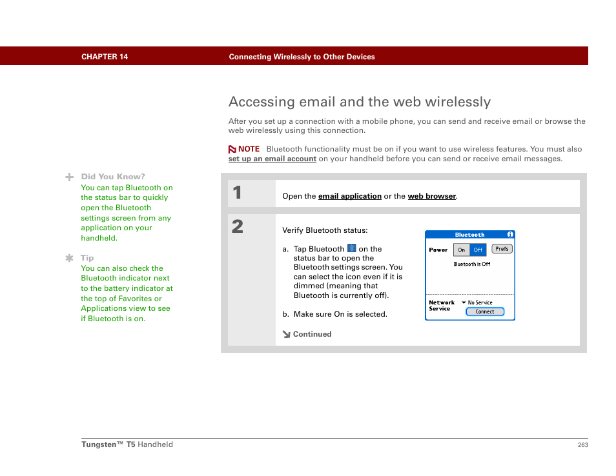The width and height of the screenshot is (616, 476).
Task: Click the Did You Know plus icon
Action: 70,177
